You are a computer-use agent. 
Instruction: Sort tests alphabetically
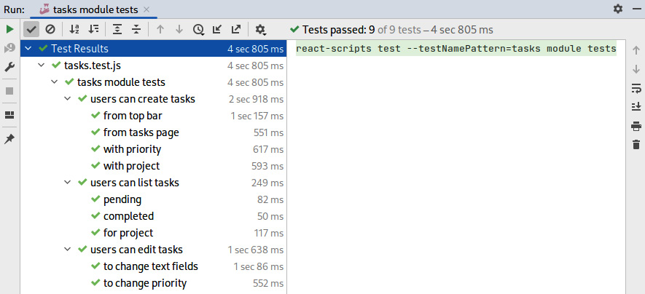[74, 29]
